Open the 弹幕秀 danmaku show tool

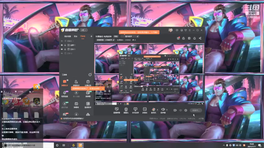tap(76, 105)
